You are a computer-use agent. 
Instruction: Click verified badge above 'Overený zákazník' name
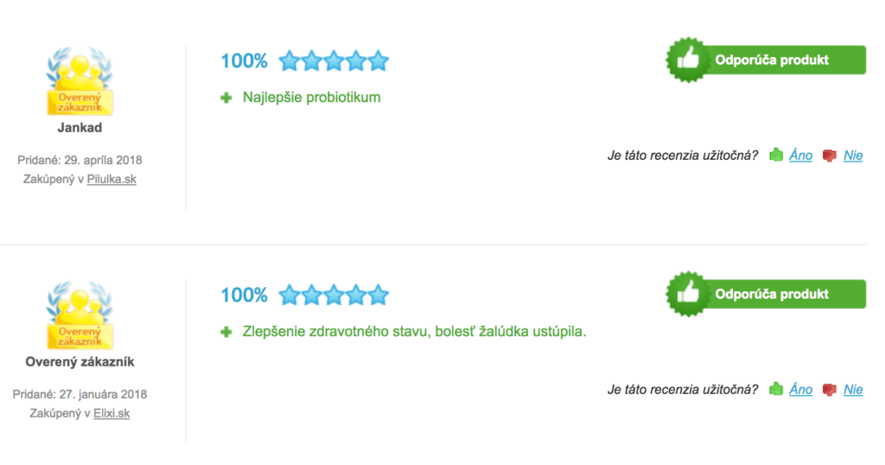(80, 315)
